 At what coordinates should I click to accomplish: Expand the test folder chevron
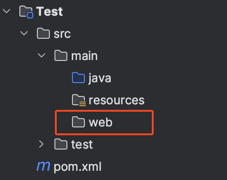tap(41, 144)
